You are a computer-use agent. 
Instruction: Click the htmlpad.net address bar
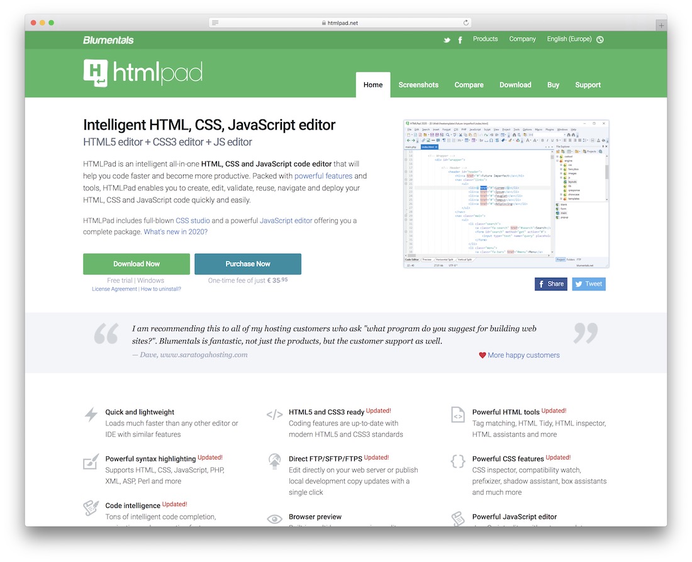(x=340, y=23)
